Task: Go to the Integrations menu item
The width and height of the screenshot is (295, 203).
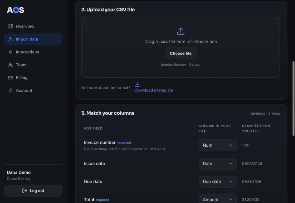Action: tap(33, 52)
